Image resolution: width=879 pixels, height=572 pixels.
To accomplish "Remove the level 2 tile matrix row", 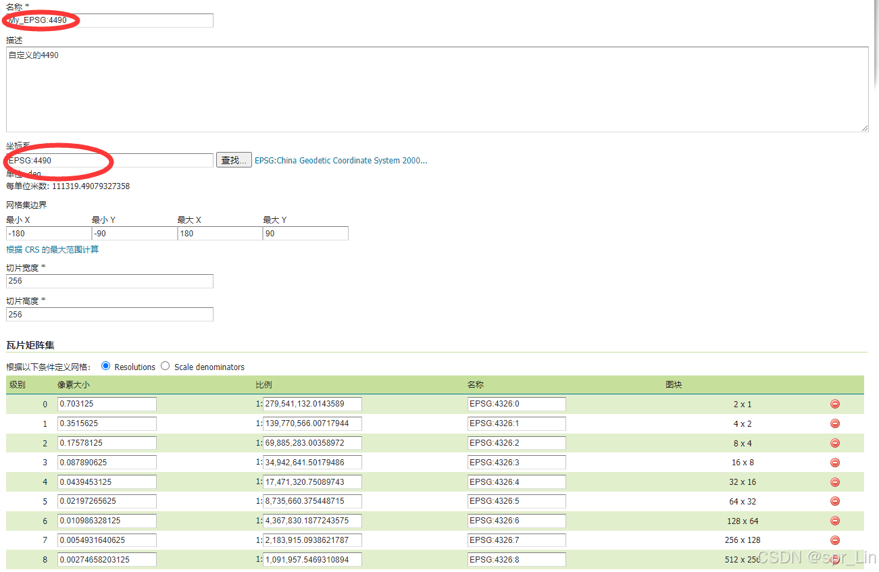I will [x=834, y=443].
